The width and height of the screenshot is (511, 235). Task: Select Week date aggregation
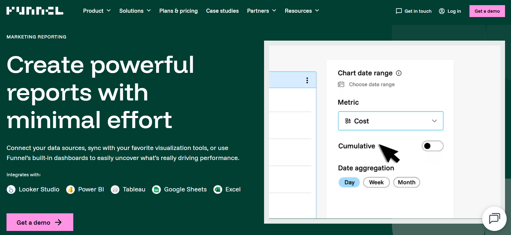[376, 182]
